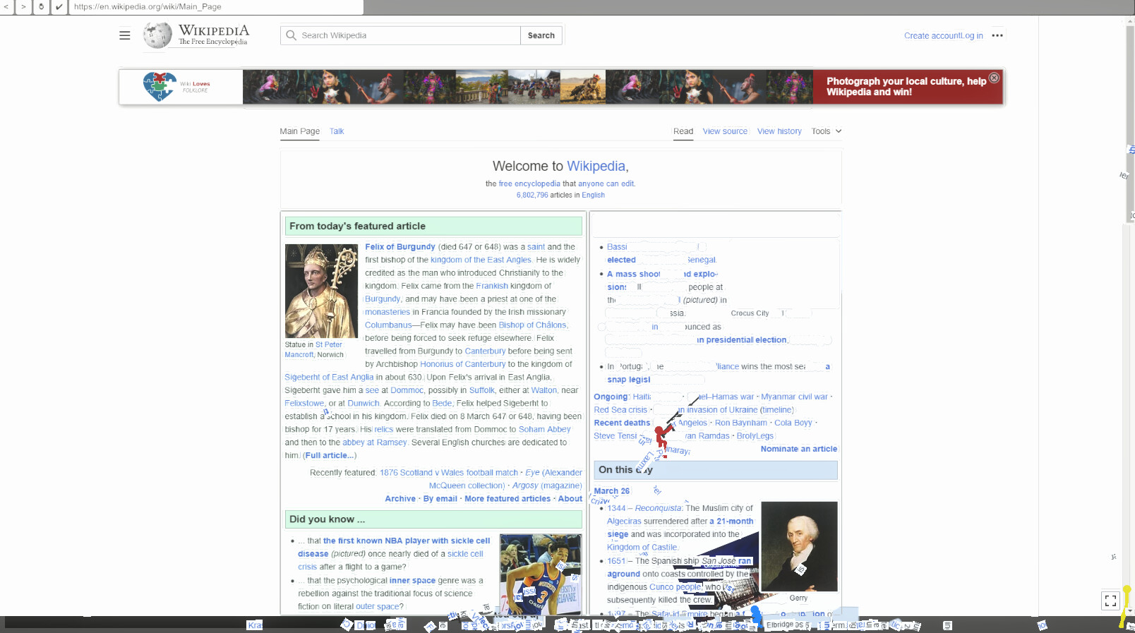Viewport: 1135px width, 633px height.
Task: Open the View history tab
Action: click(779, 131)
